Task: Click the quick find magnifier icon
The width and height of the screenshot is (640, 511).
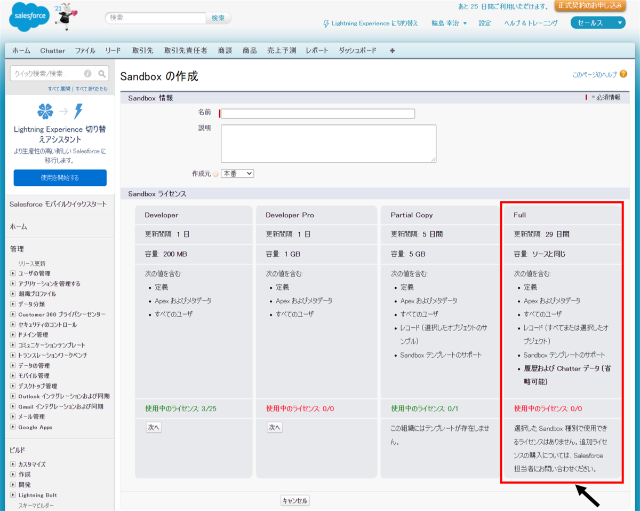Action: (102, 74)
